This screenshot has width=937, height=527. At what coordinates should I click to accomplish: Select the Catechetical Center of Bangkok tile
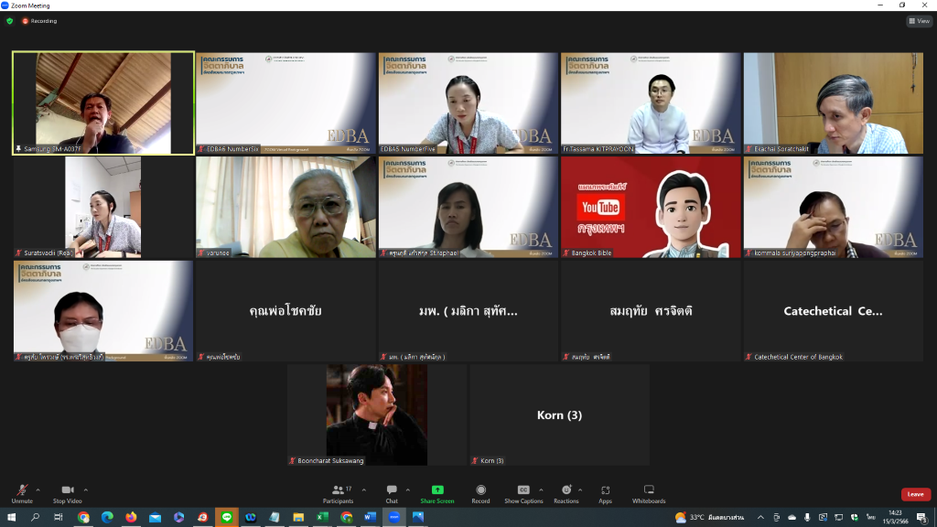click(833, 311)
